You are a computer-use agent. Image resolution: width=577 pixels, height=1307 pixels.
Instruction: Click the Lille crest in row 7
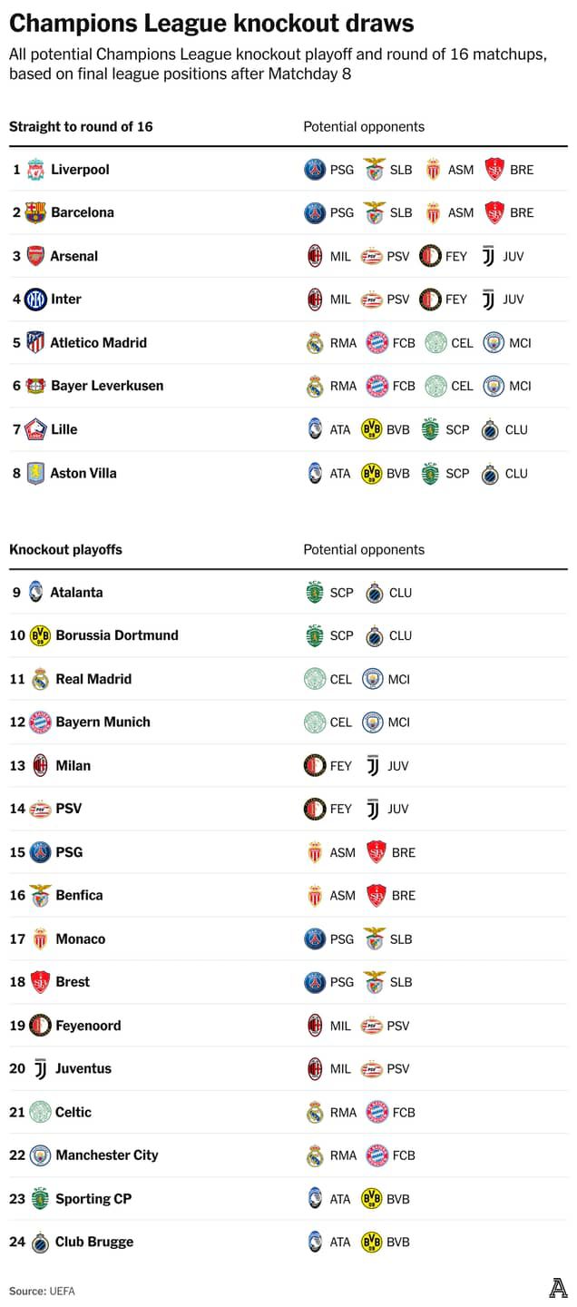click(x=35, y=429)
